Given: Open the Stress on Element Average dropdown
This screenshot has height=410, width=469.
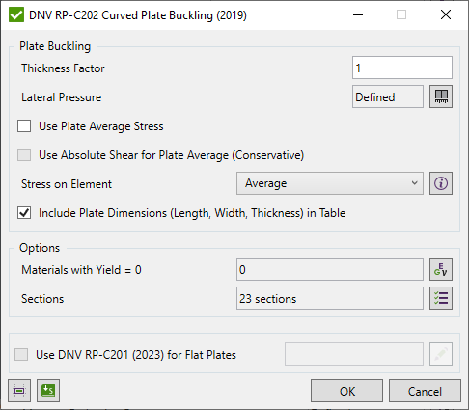Looking at the screenshot, I should (330, 183).
